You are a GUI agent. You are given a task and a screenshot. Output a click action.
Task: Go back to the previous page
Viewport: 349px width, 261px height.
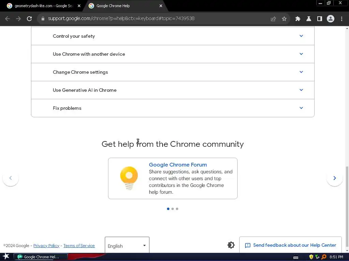coord(7,19)
